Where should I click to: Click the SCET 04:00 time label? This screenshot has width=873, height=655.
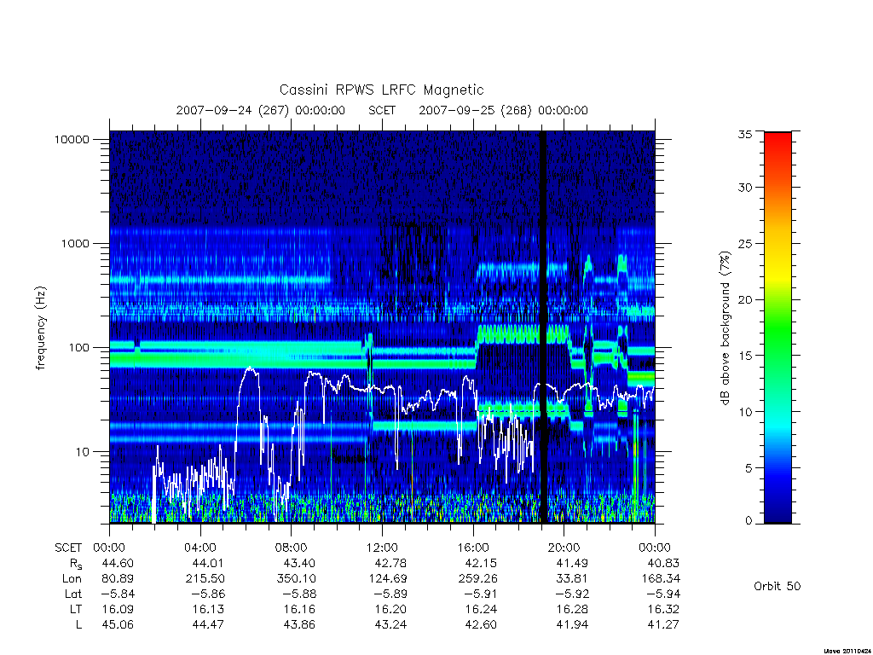tap(200, 548)
